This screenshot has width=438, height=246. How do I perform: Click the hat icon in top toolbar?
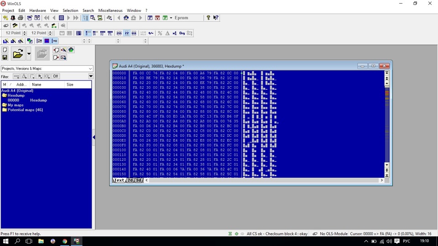[x=13, y=18]
